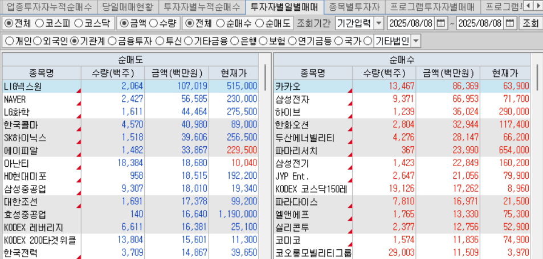Viewport: 543px width, 259px height.
Task: Select the 한화오션 stock row
Action: coord(402,125)
